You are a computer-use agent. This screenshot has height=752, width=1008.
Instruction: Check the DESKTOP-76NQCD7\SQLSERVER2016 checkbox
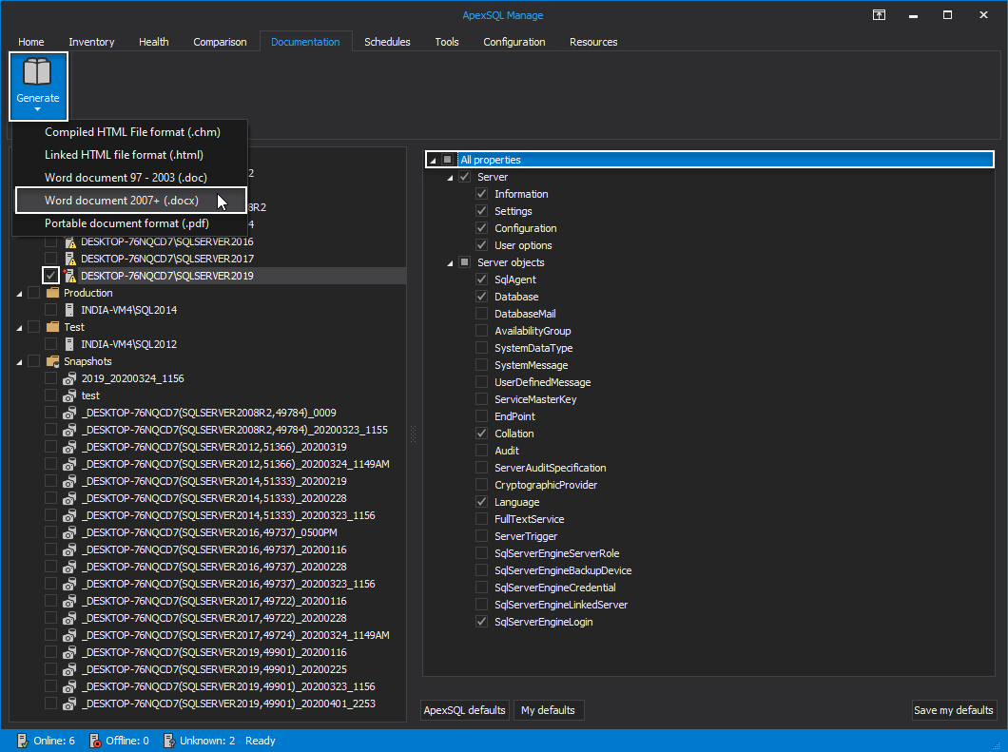pos(50,241)
